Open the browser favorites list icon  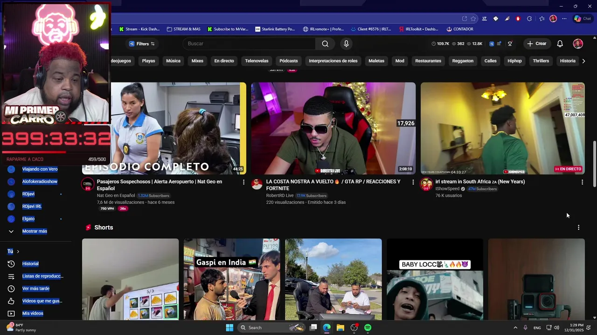pos(541,19)
